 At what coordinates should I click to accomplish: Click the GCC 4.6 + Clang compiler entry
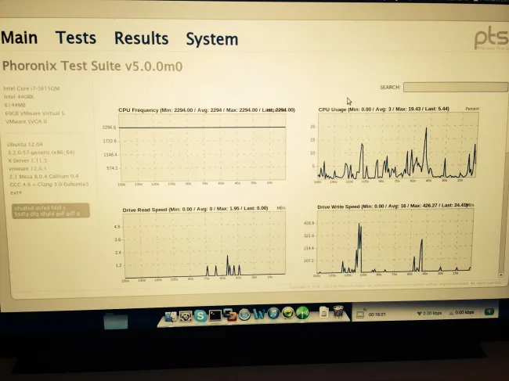[49, 184]
